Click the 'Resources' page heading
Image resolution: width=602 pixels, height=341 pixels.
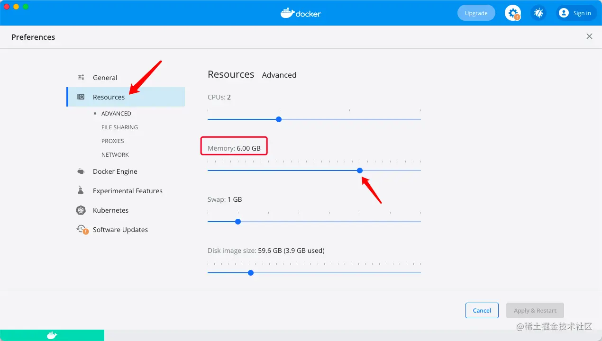tap(231, 74)
